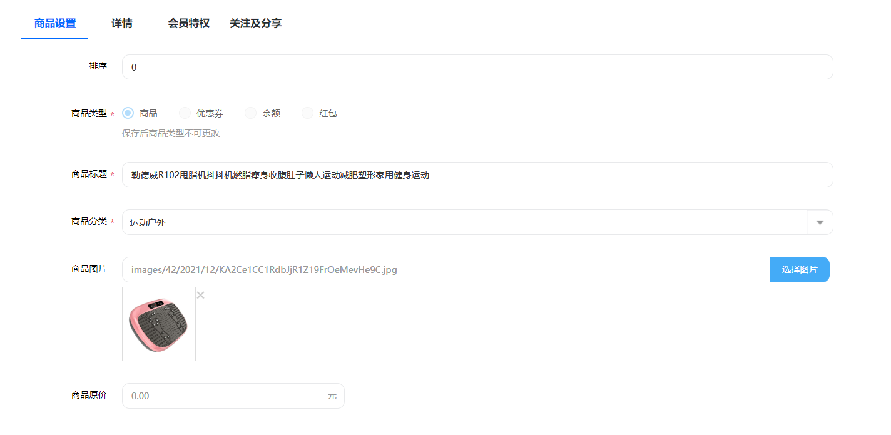Image resolution: width=891 pixels, height=435 pixels.
Task: Click the 商品图片 file path field
Action: (x=445, y=270)
